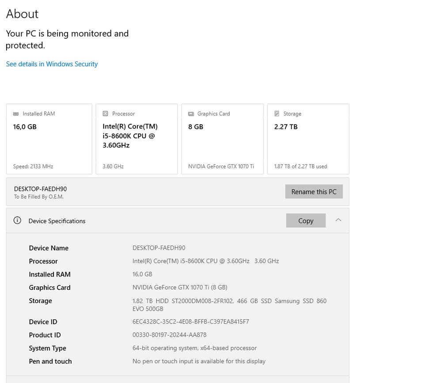Screen dimensions: 424x383
Task: Open See details in Windows Security
Action: 52,64
